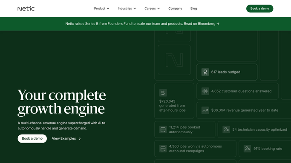Expand the Industries dropdown menu

(x=127, y=8)
